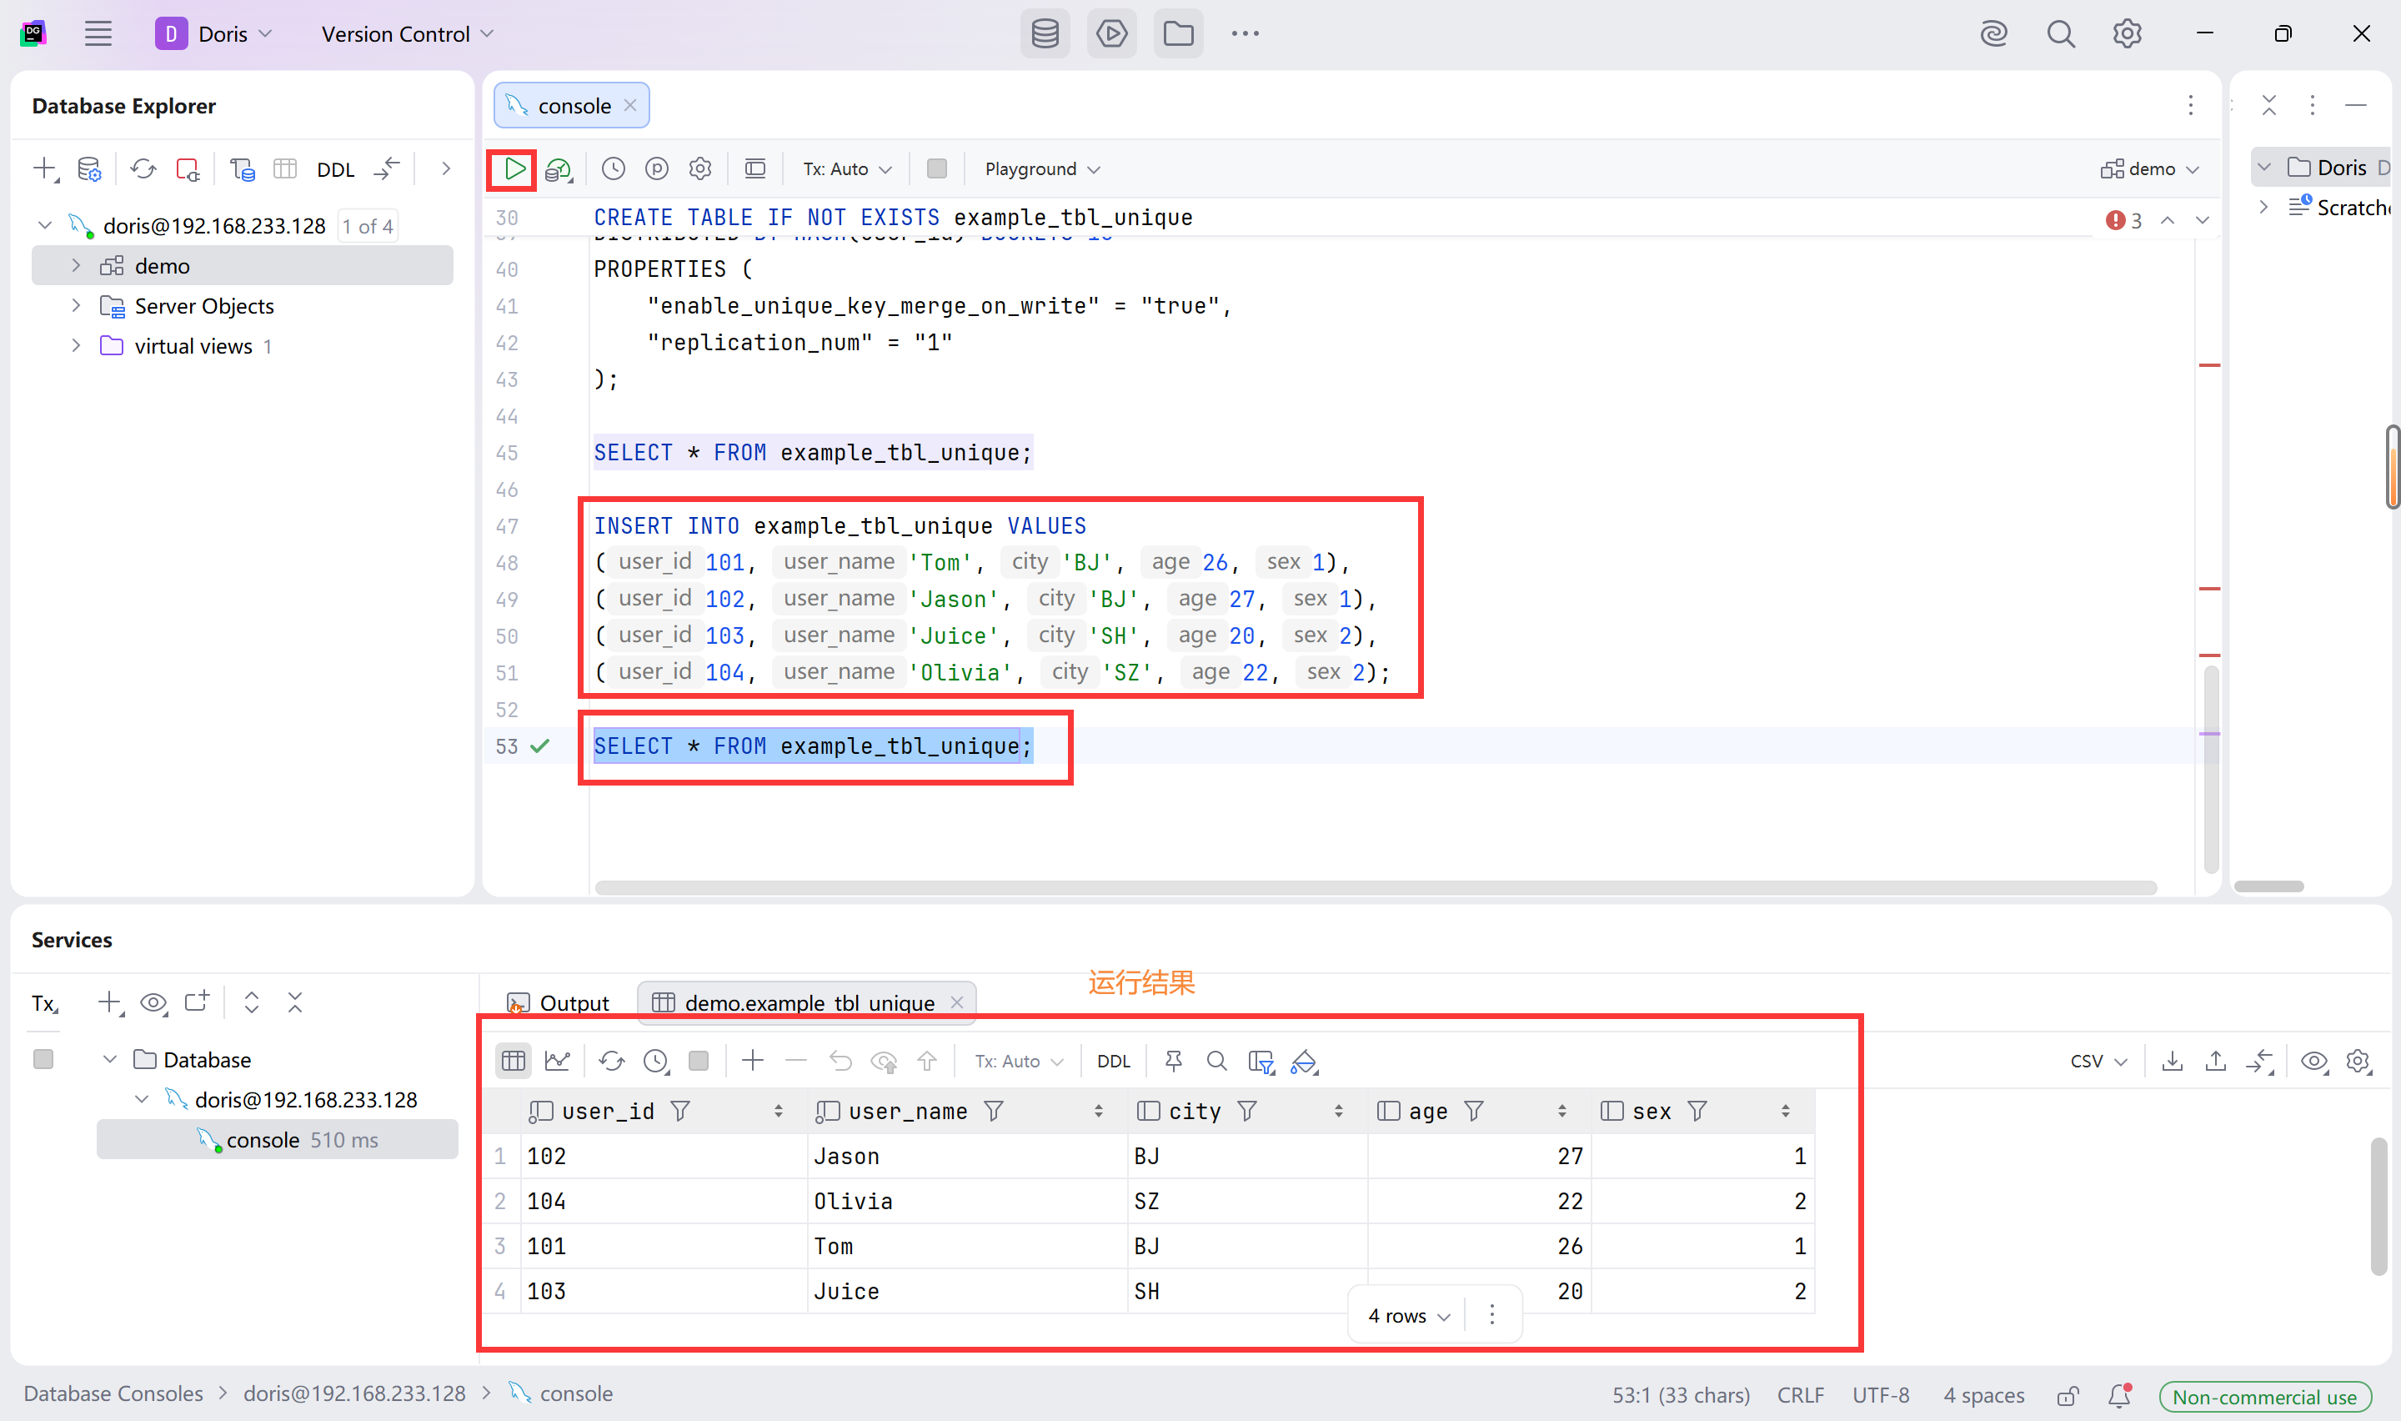Open the Tx: Auto dropdown in console toolbar
This screenshot has width=2401, height=1421.
click(847, 169)
